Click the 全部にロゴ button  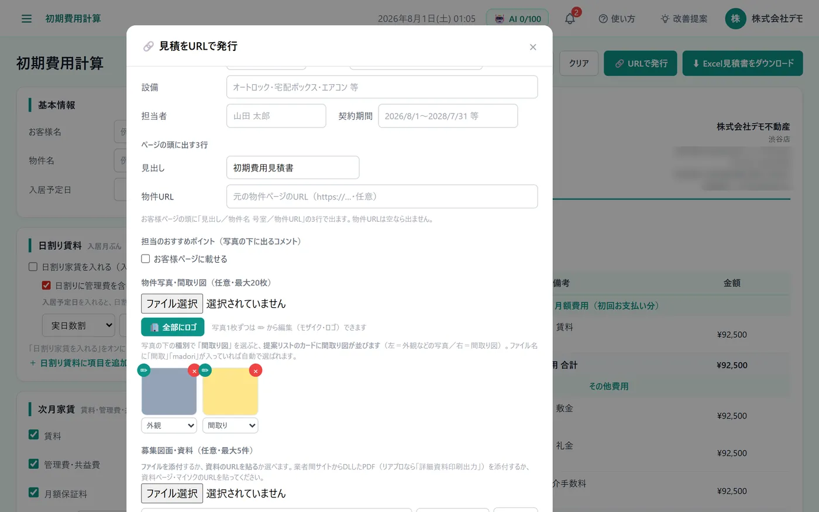(173, 327)
